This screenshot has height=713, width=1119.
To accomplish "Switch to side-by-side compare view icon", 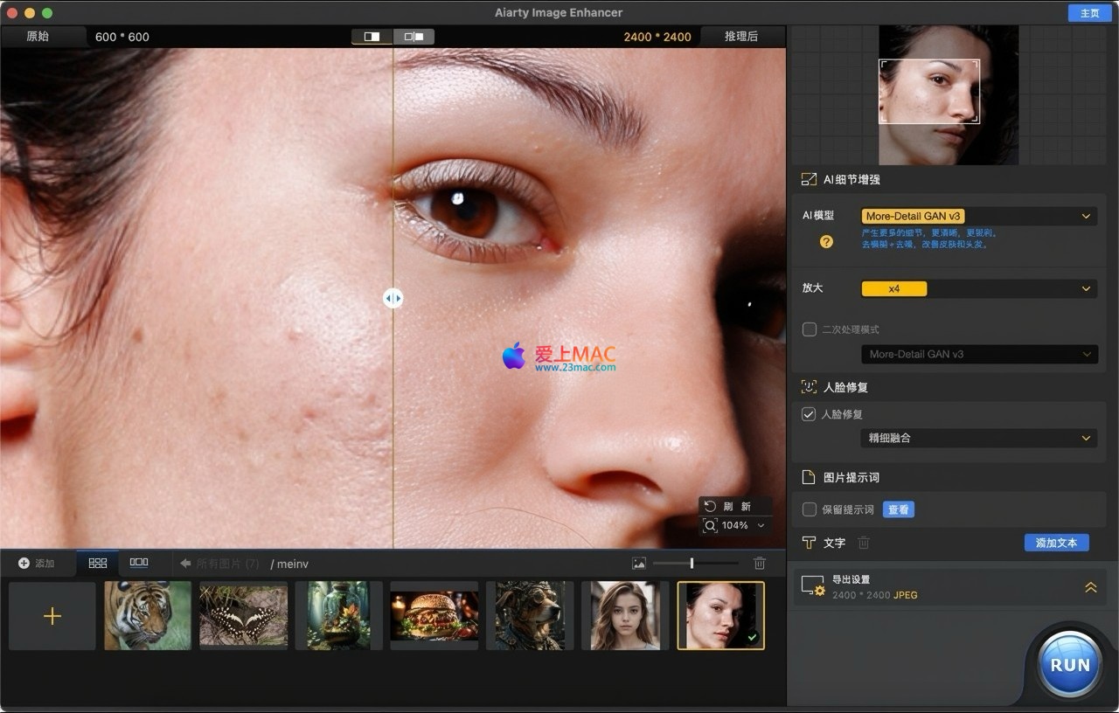I will (x=414, y=37).
